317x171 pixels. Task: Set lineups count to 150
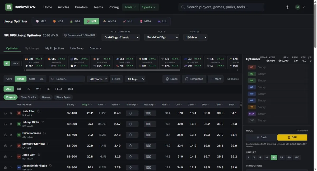click(297, 158)
